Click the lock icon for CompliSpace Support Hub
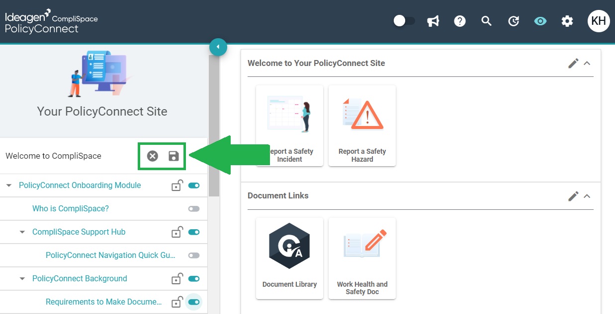The height and width of the screenshot is (314, 615). coord(177,232)
